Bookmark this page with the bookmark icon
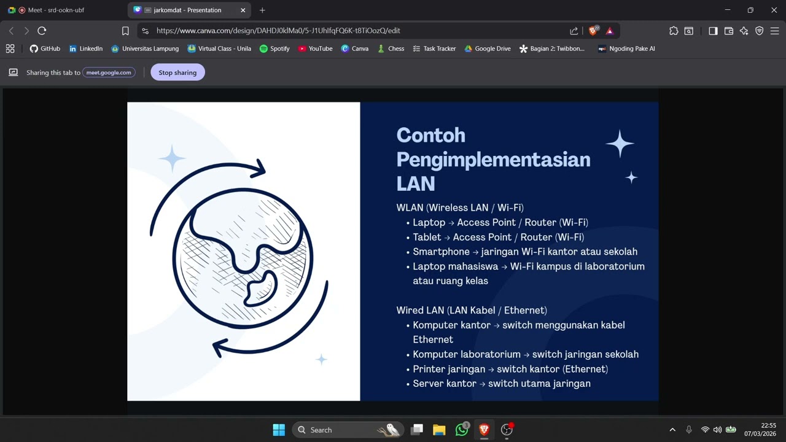 pos(125,31)
